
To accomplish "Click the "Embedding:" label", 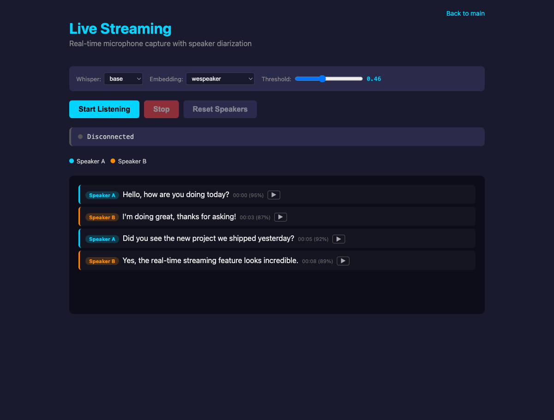I will point(166,79).
